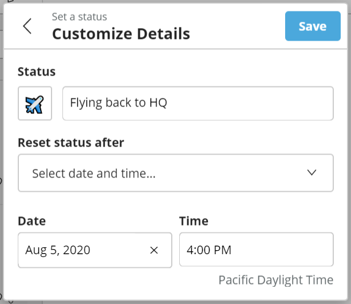Viewport: 351px width, 304px height.
Task: Click the Aug 5, 2020 date value
Action: [57, 250]
